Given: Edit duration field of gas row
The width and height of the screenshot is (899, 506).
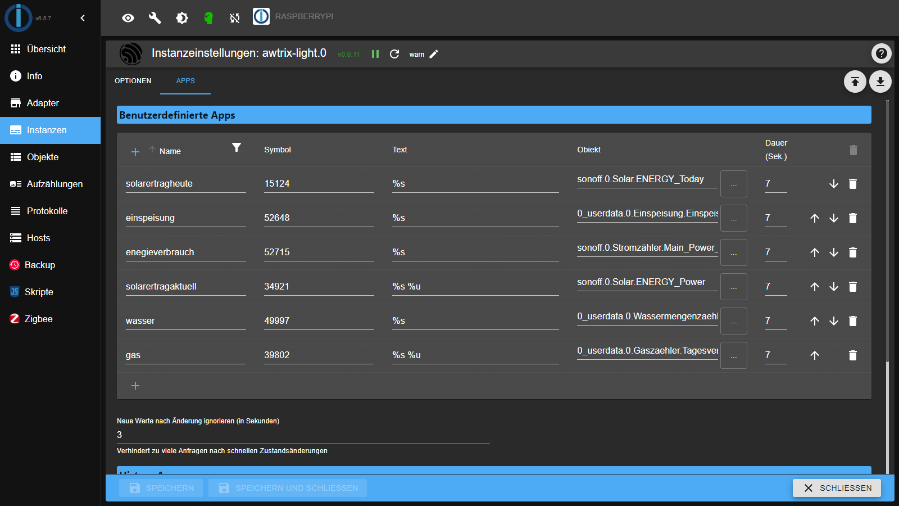Looking at the screenshot, I should click(776, 355).
